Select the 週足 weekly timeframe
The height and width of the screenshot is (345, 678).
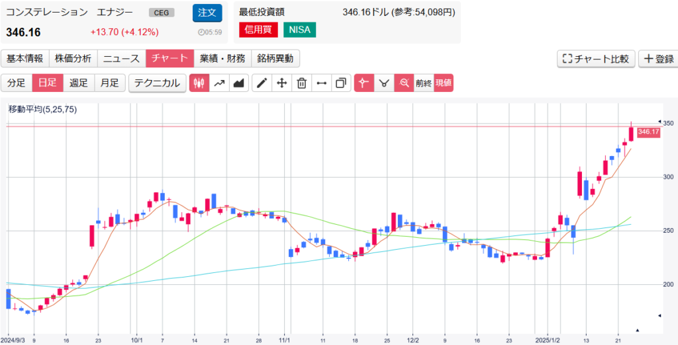coord(79,83)
